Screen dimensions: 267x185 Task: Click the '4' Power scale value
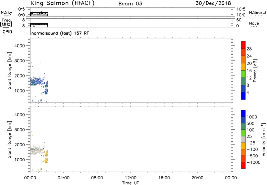point(248,93)
